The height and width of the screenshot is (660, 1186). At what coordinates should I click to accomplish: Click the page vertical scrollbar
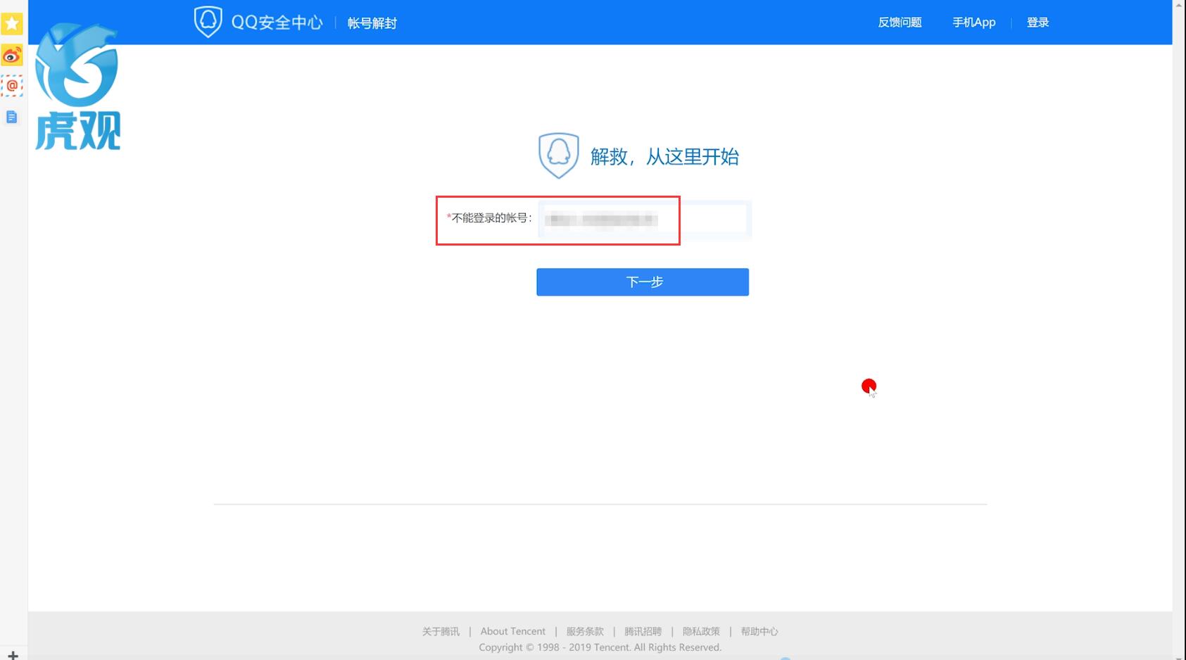[1179, 330]
